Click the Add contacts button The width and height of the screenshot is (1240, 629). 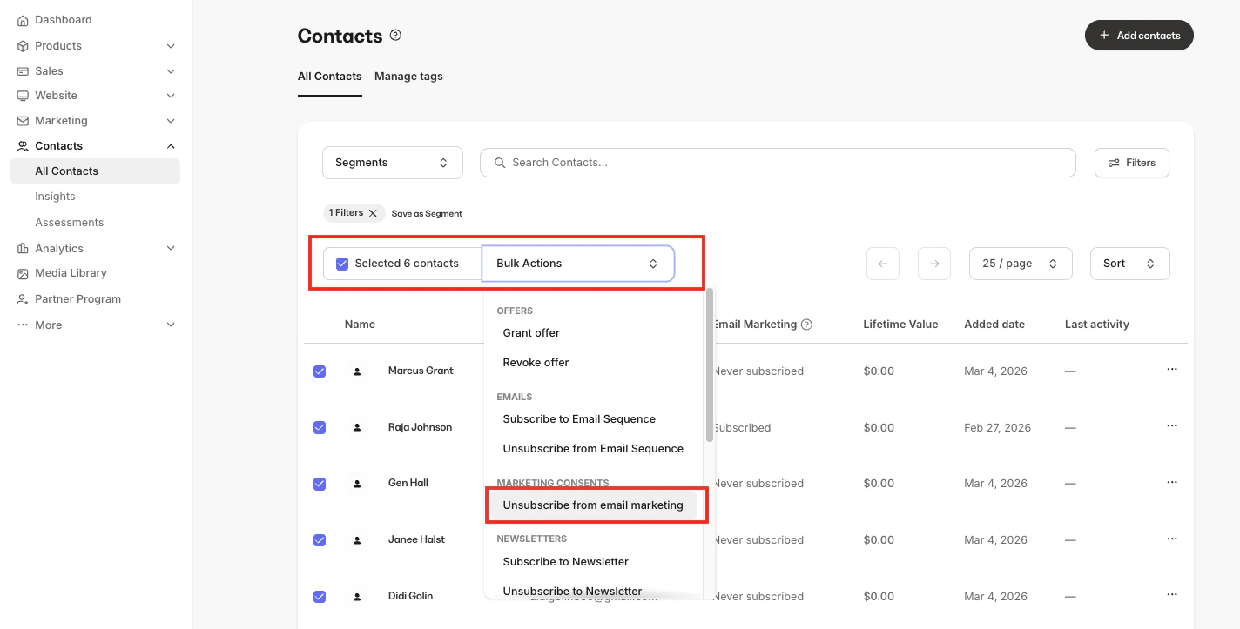(x=1139, y=35)
